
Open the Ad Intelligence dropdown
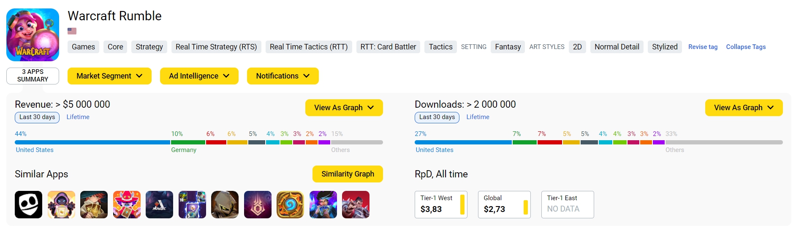[x=199, y=76]
